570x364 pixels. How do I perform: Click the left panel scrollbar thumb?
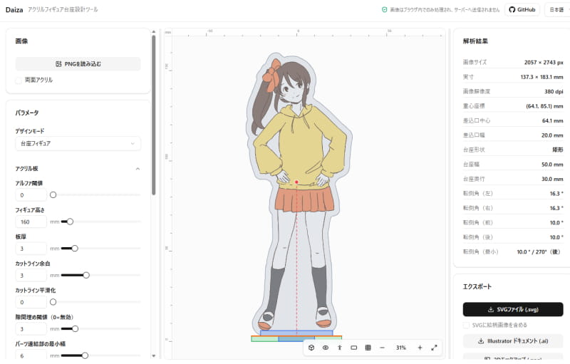tap(153, 115)
